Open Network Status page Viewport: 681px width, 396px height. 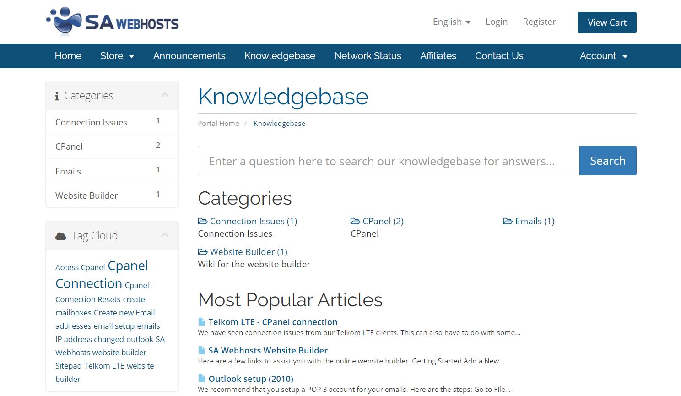[x=368, y=56]
